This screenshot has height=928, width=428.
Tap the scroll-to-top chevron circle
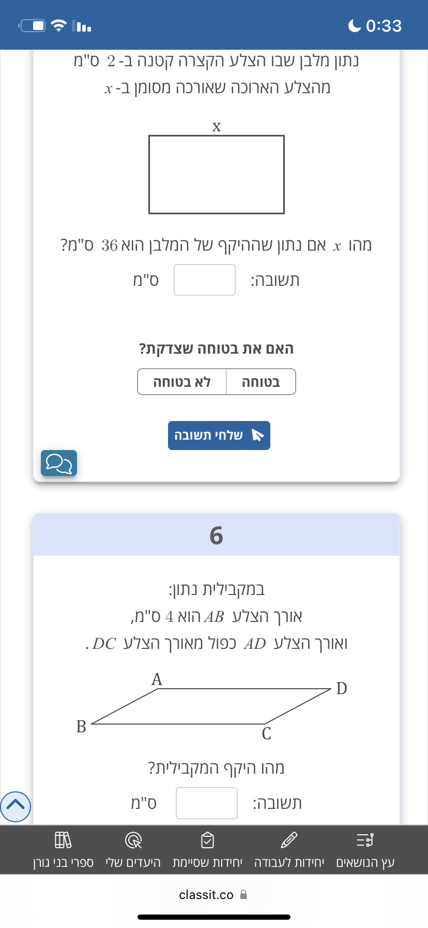click(x=16, y=806)
